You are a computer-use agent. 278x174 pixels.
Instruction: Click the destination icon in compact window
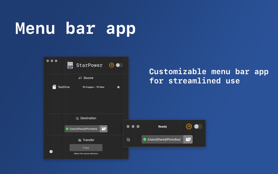tap(128, 139)
